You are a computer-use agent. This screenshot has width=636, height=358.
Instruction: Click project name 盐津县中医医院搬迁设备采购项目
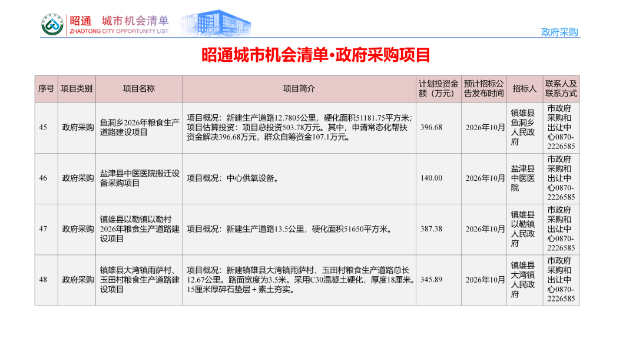point(140,178)
